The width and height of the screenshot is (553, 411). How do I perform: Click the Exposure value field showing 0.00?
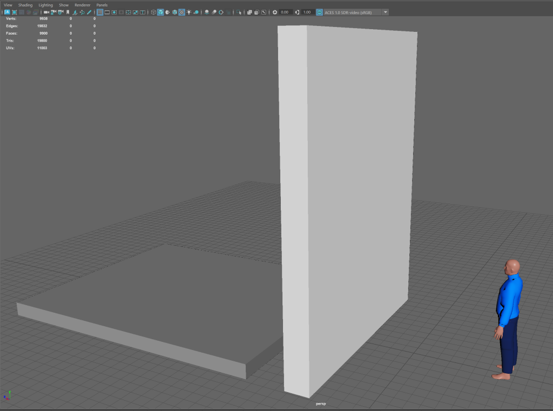click(x=285, y=12)
